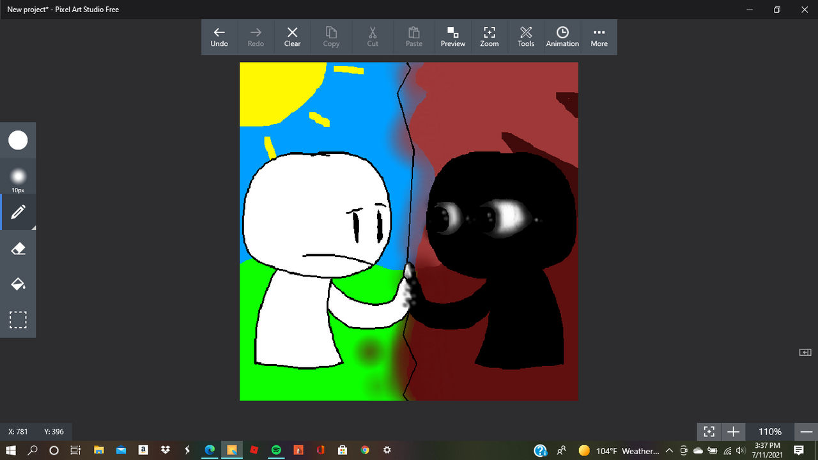Select the round white brush tip shape
This screenshot has height=460, width=818.
click(19, 140)
